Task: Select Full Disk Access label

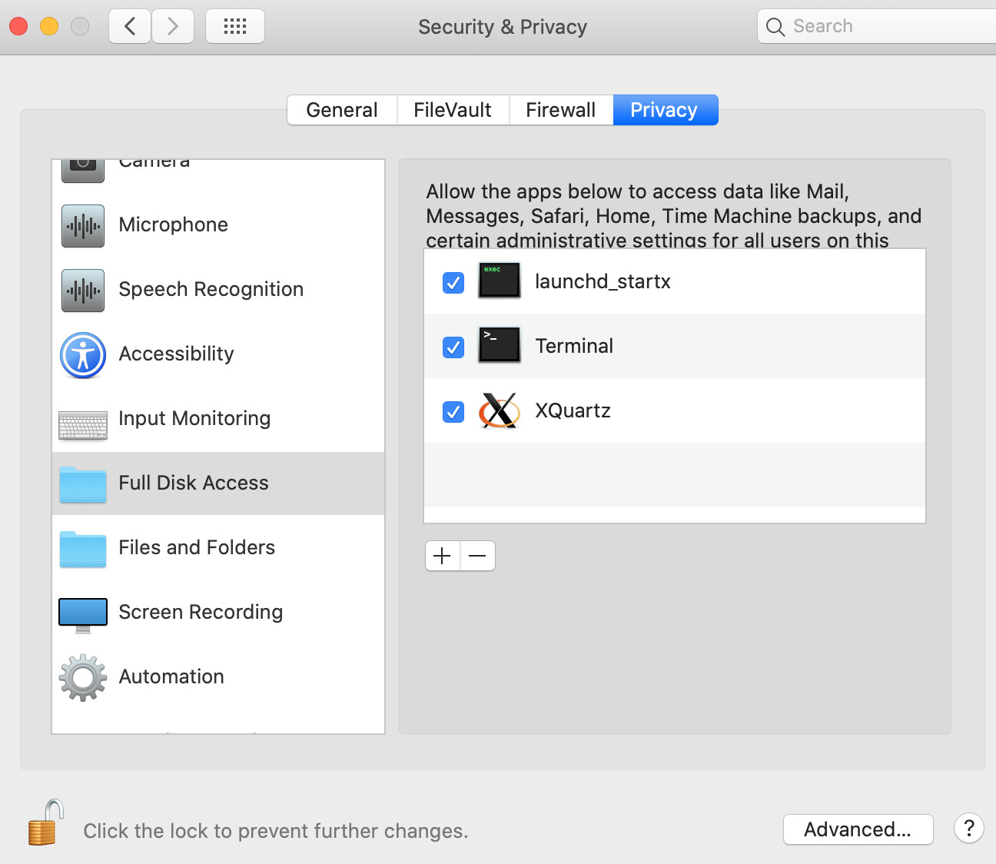Action: click(194, 483)
